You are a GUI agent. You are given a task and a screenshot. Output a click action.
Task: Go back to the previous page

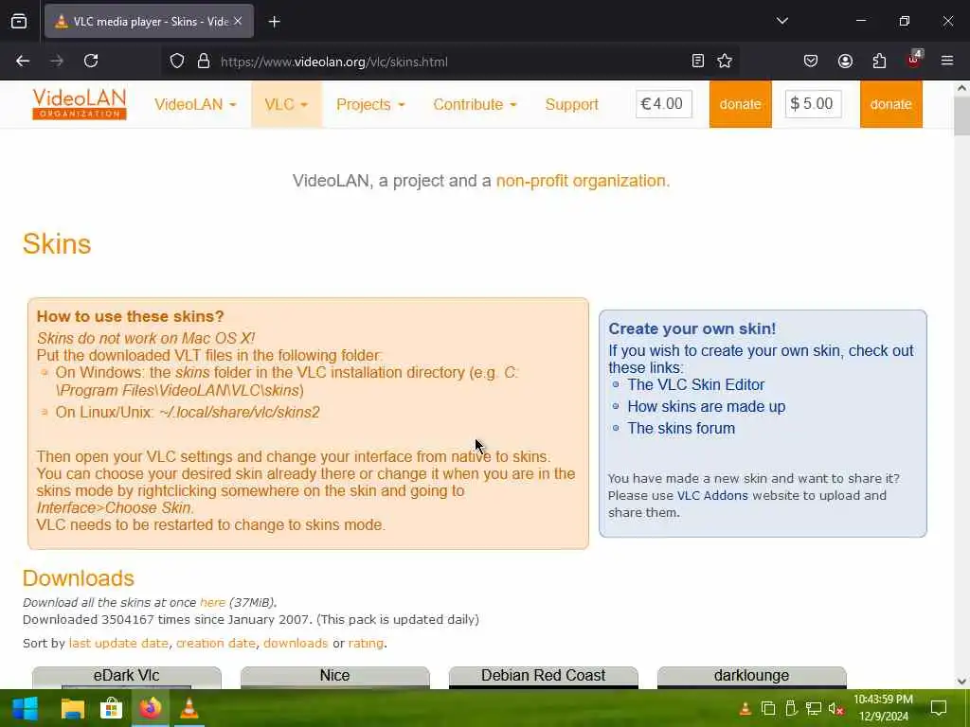[23, 61]
